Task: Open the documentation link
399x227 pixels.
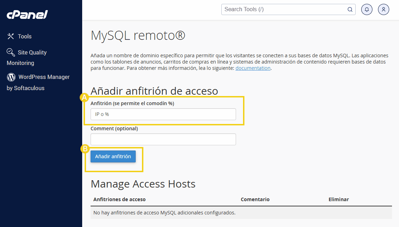Action: tap(253, 68)
